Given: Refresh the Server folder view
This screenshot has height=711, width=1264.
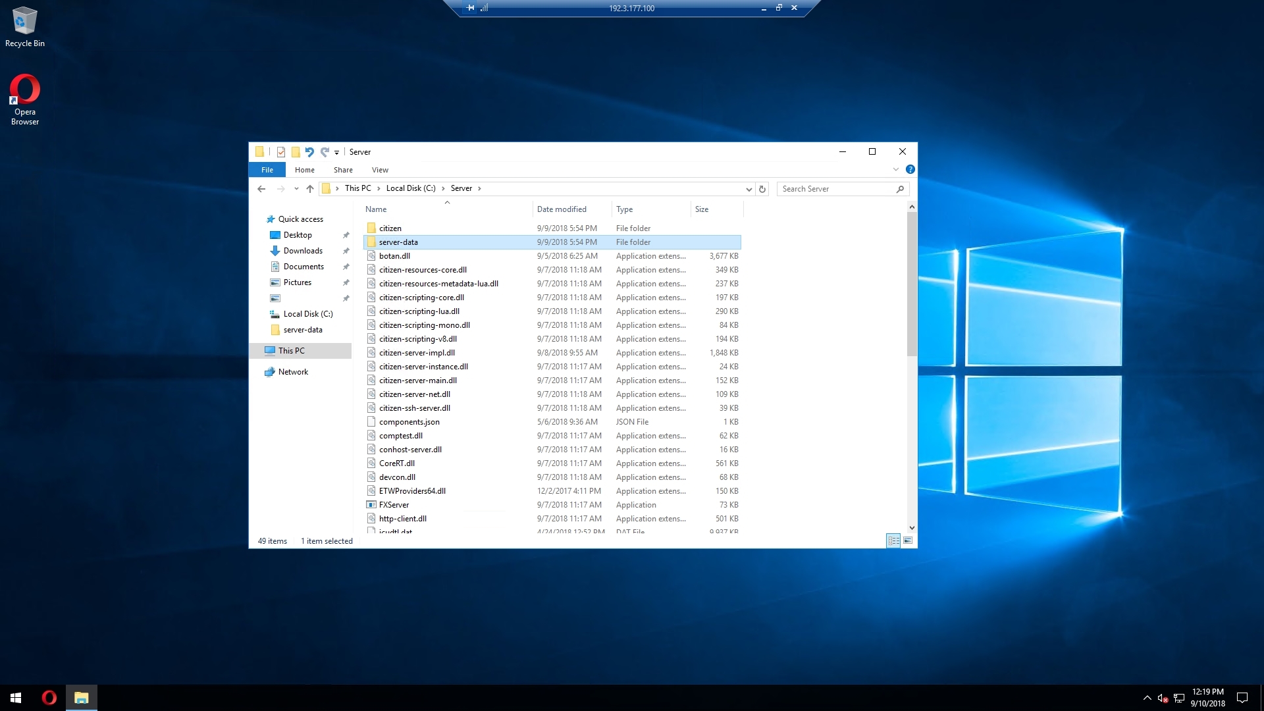Looking at the screenshot, I should point(762,189).
